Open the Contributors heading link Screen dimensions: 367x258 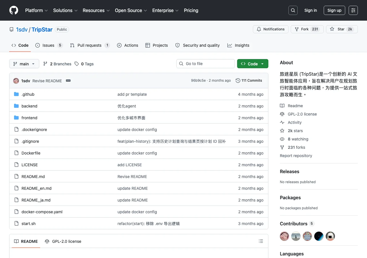(297, 224)
